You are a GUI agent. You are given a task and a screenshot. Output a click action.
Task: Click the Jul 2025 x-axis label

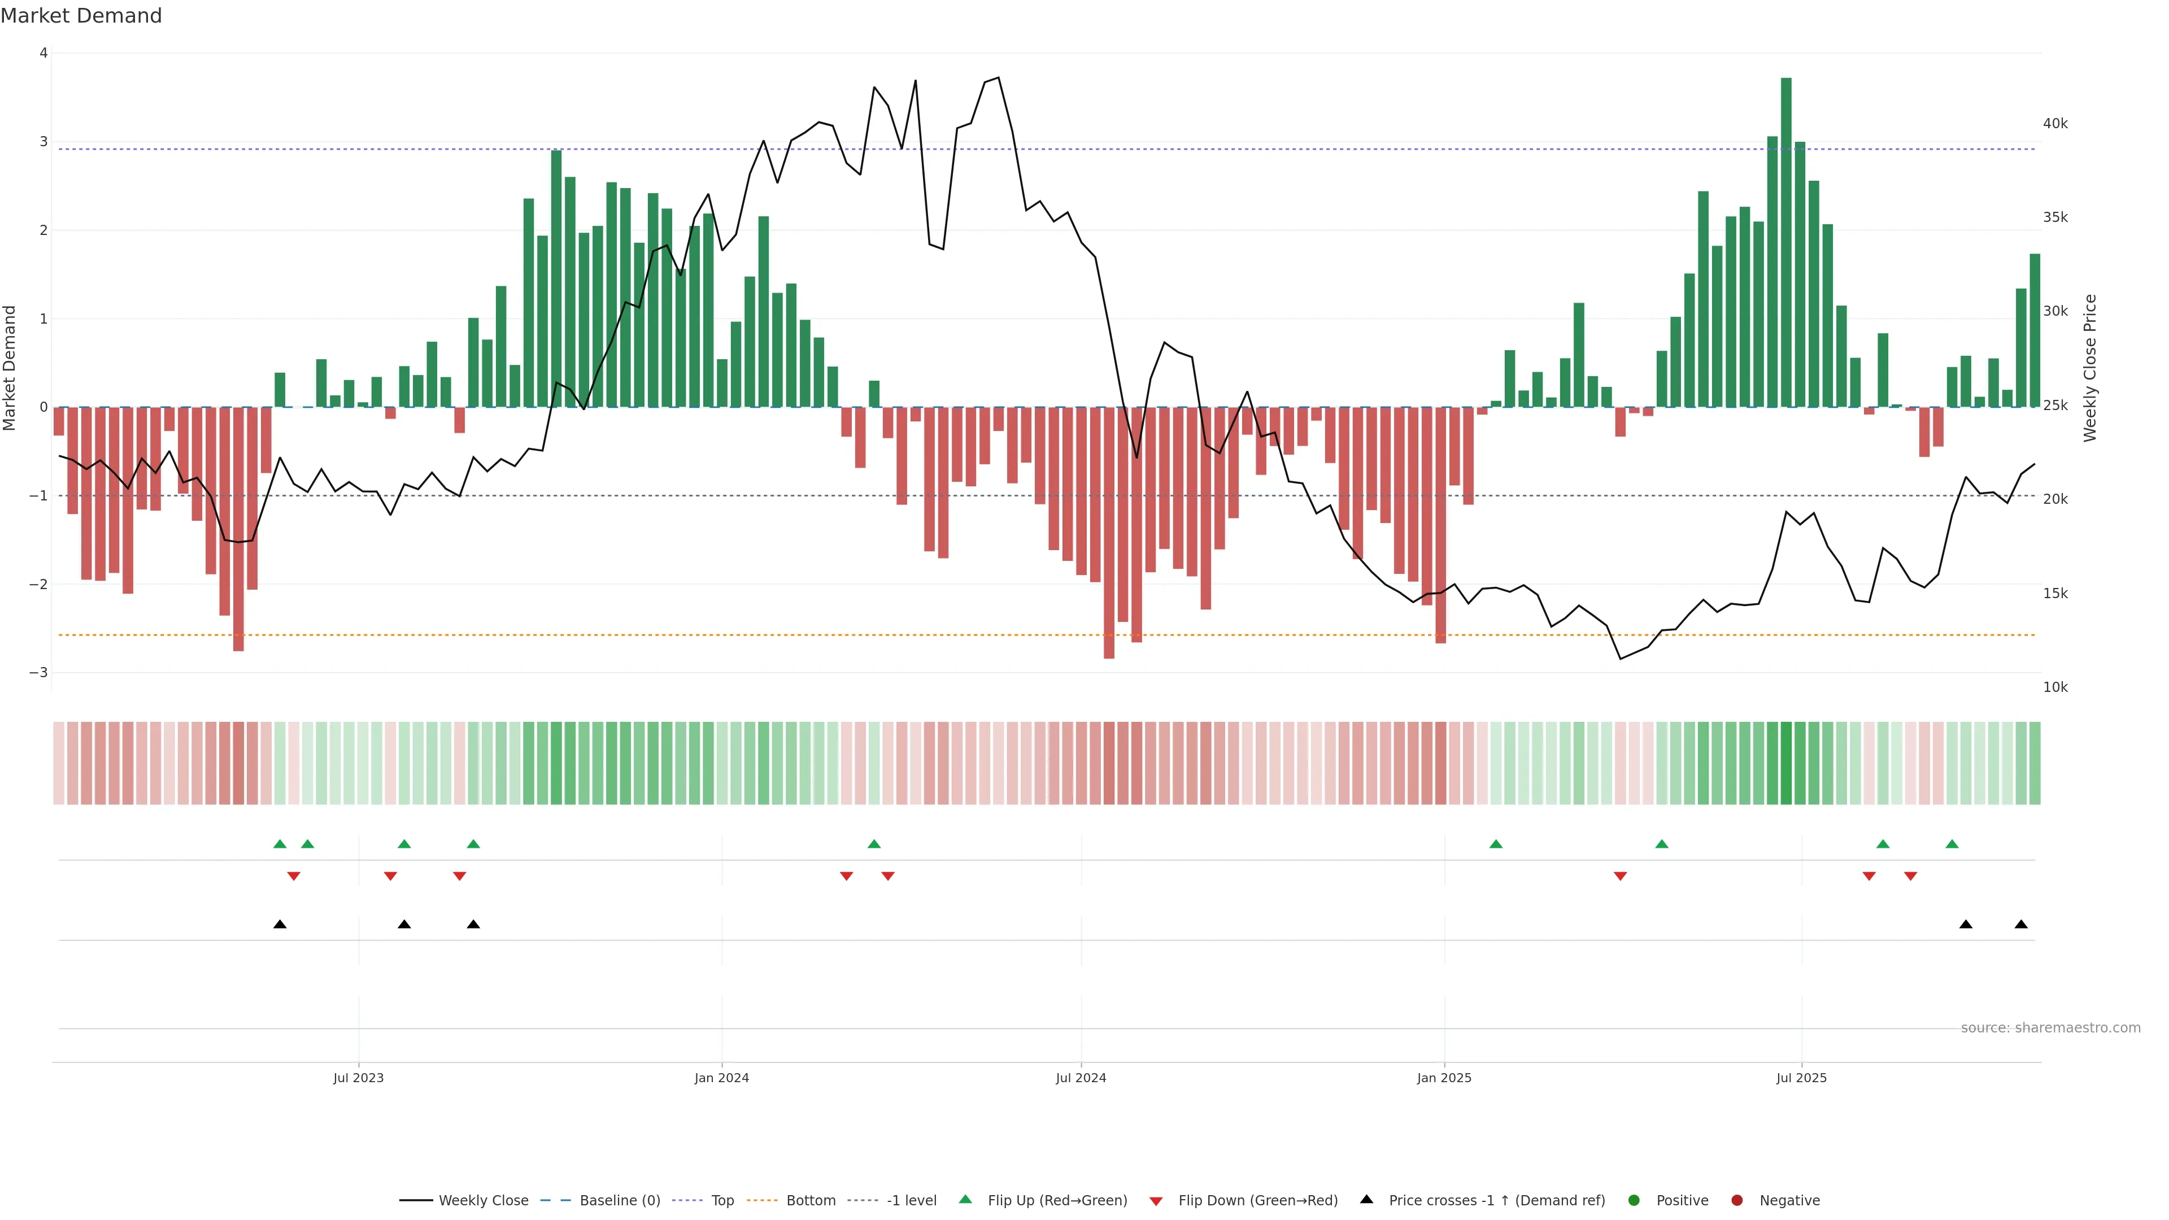[x=1801, y=1078]
